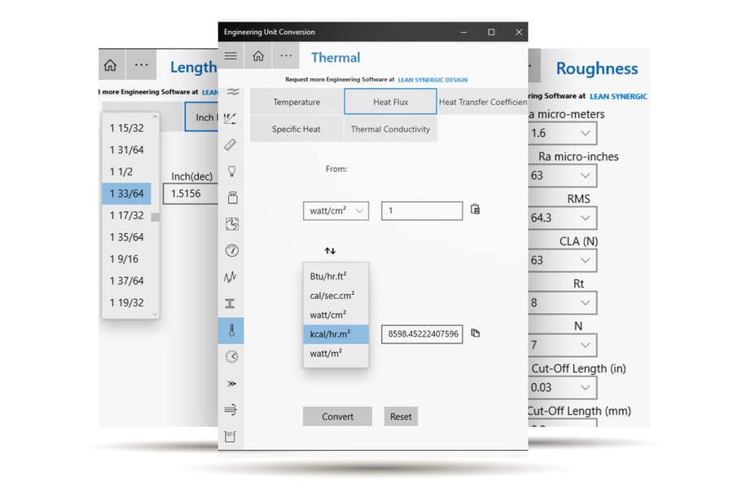Swap units with the up-down arrows icon
This screenshot has width=733, height=489.
point(330,251)
